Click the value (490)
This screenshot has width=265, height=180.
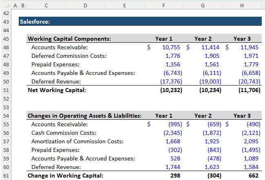pyautogui.click(x=254, y=125)
